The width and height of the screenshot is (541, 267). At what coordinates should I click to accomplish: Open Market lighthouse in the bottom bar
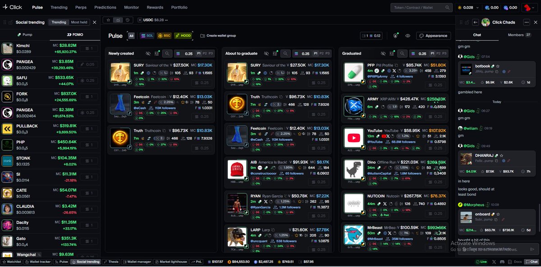pos(170,262)
